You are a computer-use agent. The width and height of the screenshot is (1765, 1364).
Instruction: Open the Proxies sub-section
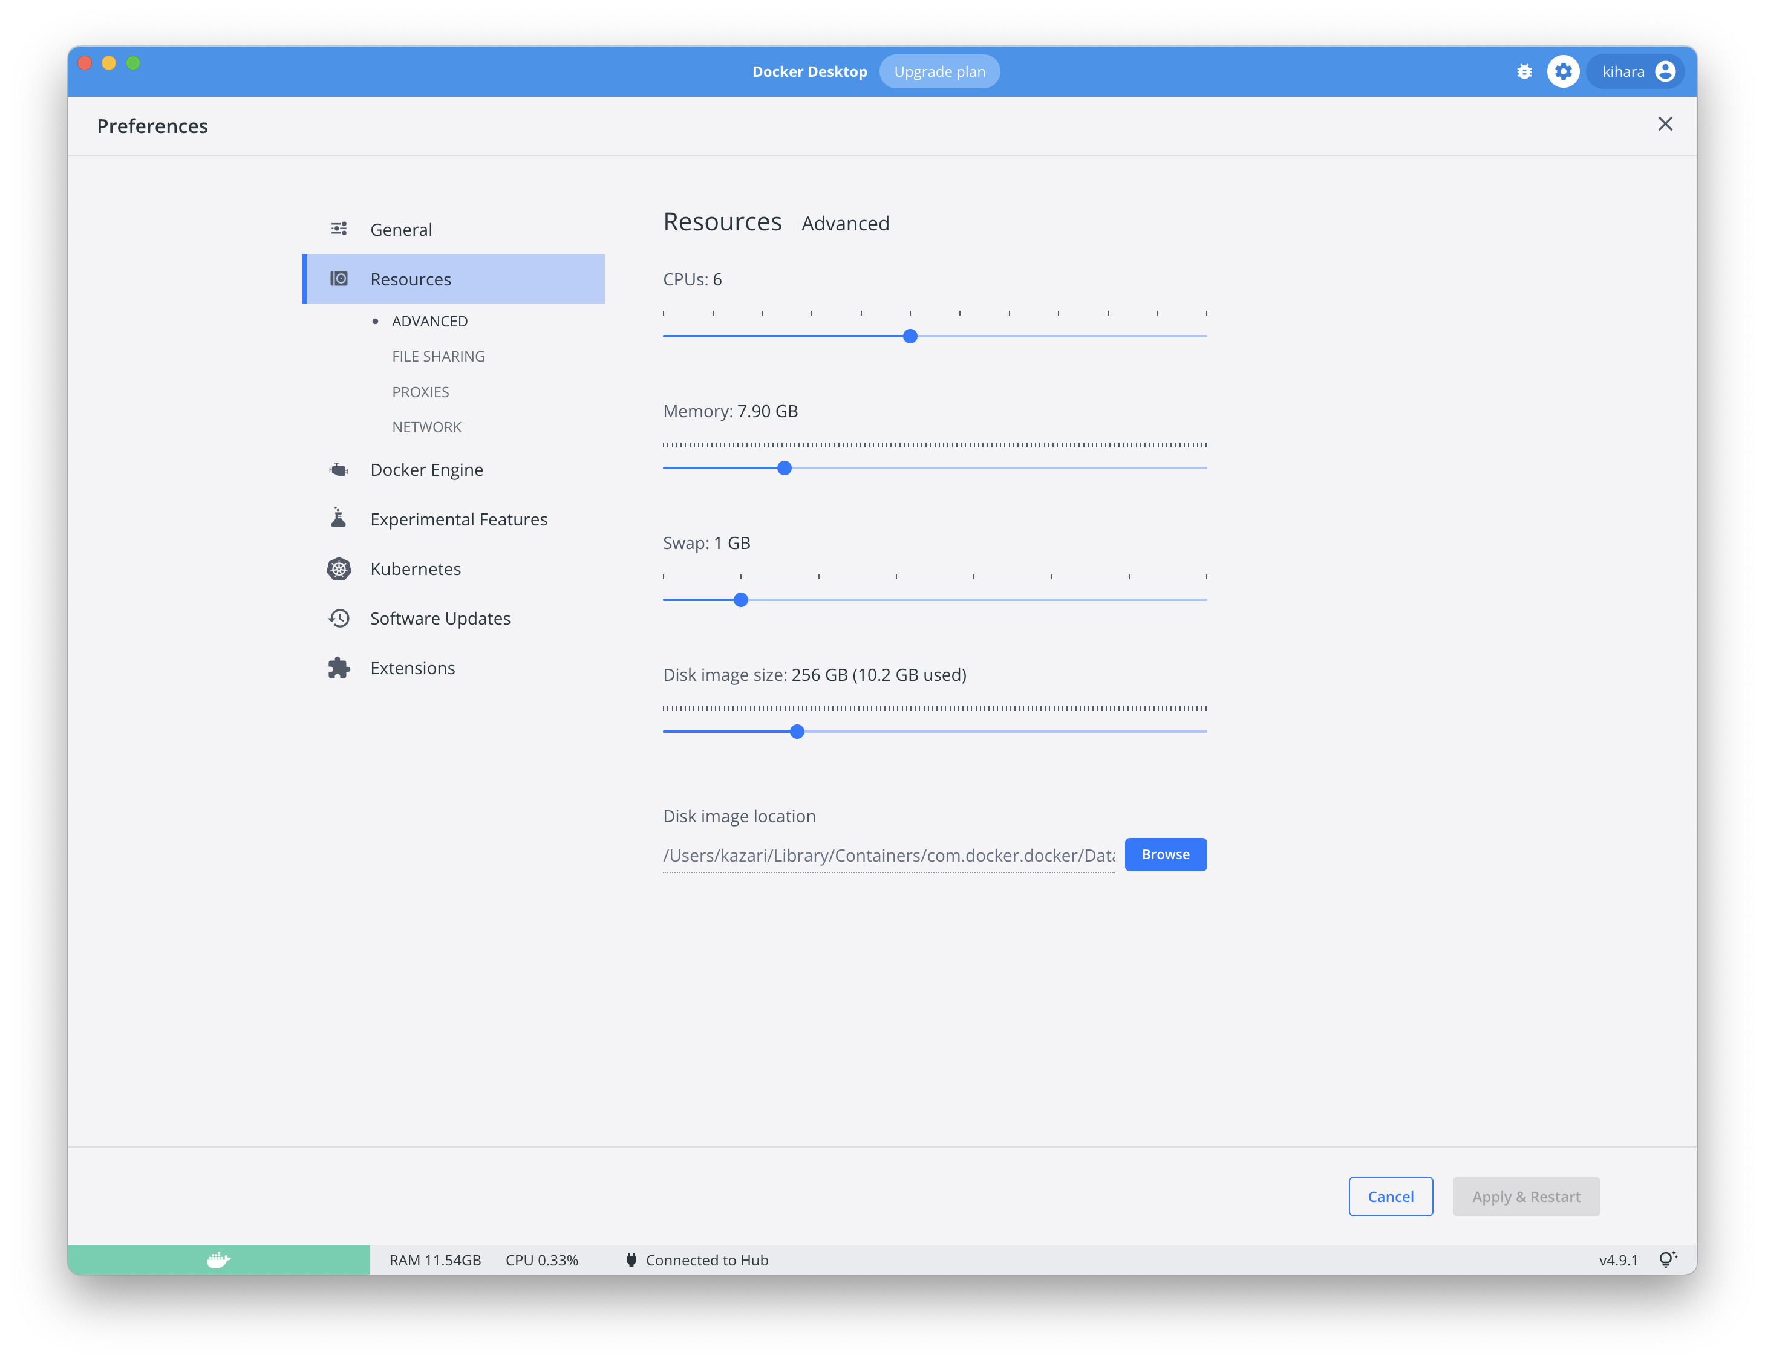420,392
